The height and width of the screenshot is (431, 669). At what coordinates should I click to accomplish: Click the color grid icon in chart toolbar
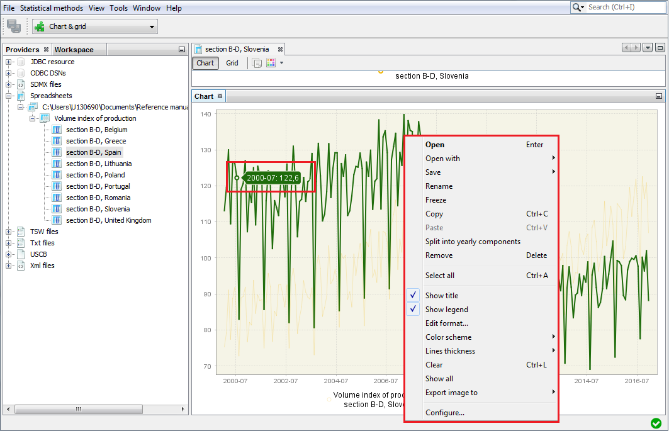point(271,63)
